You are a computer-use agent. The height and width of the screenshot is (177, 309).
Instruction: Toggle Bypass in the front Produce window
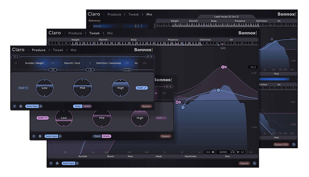coord(146,106)
